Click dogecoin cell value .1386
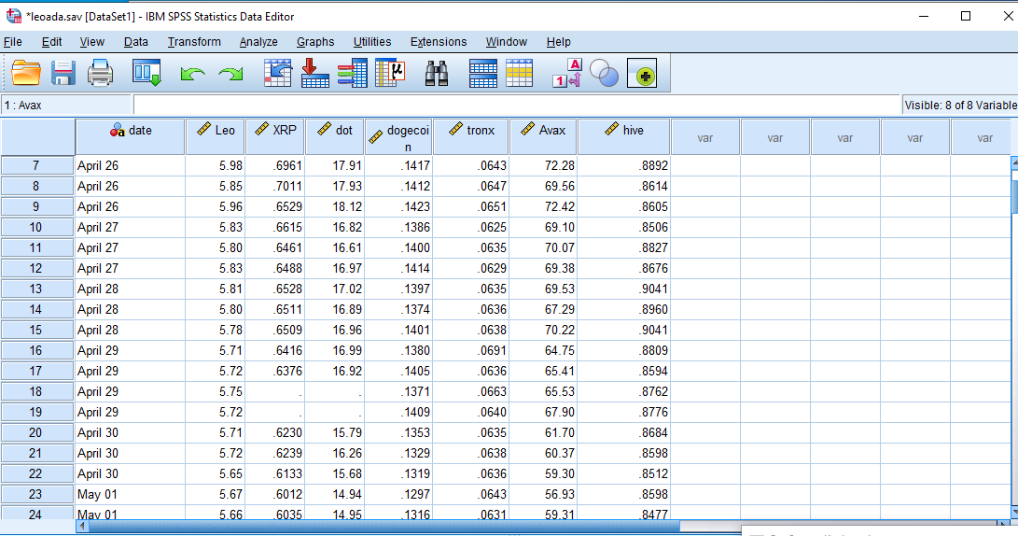 [x=398, y=228]
